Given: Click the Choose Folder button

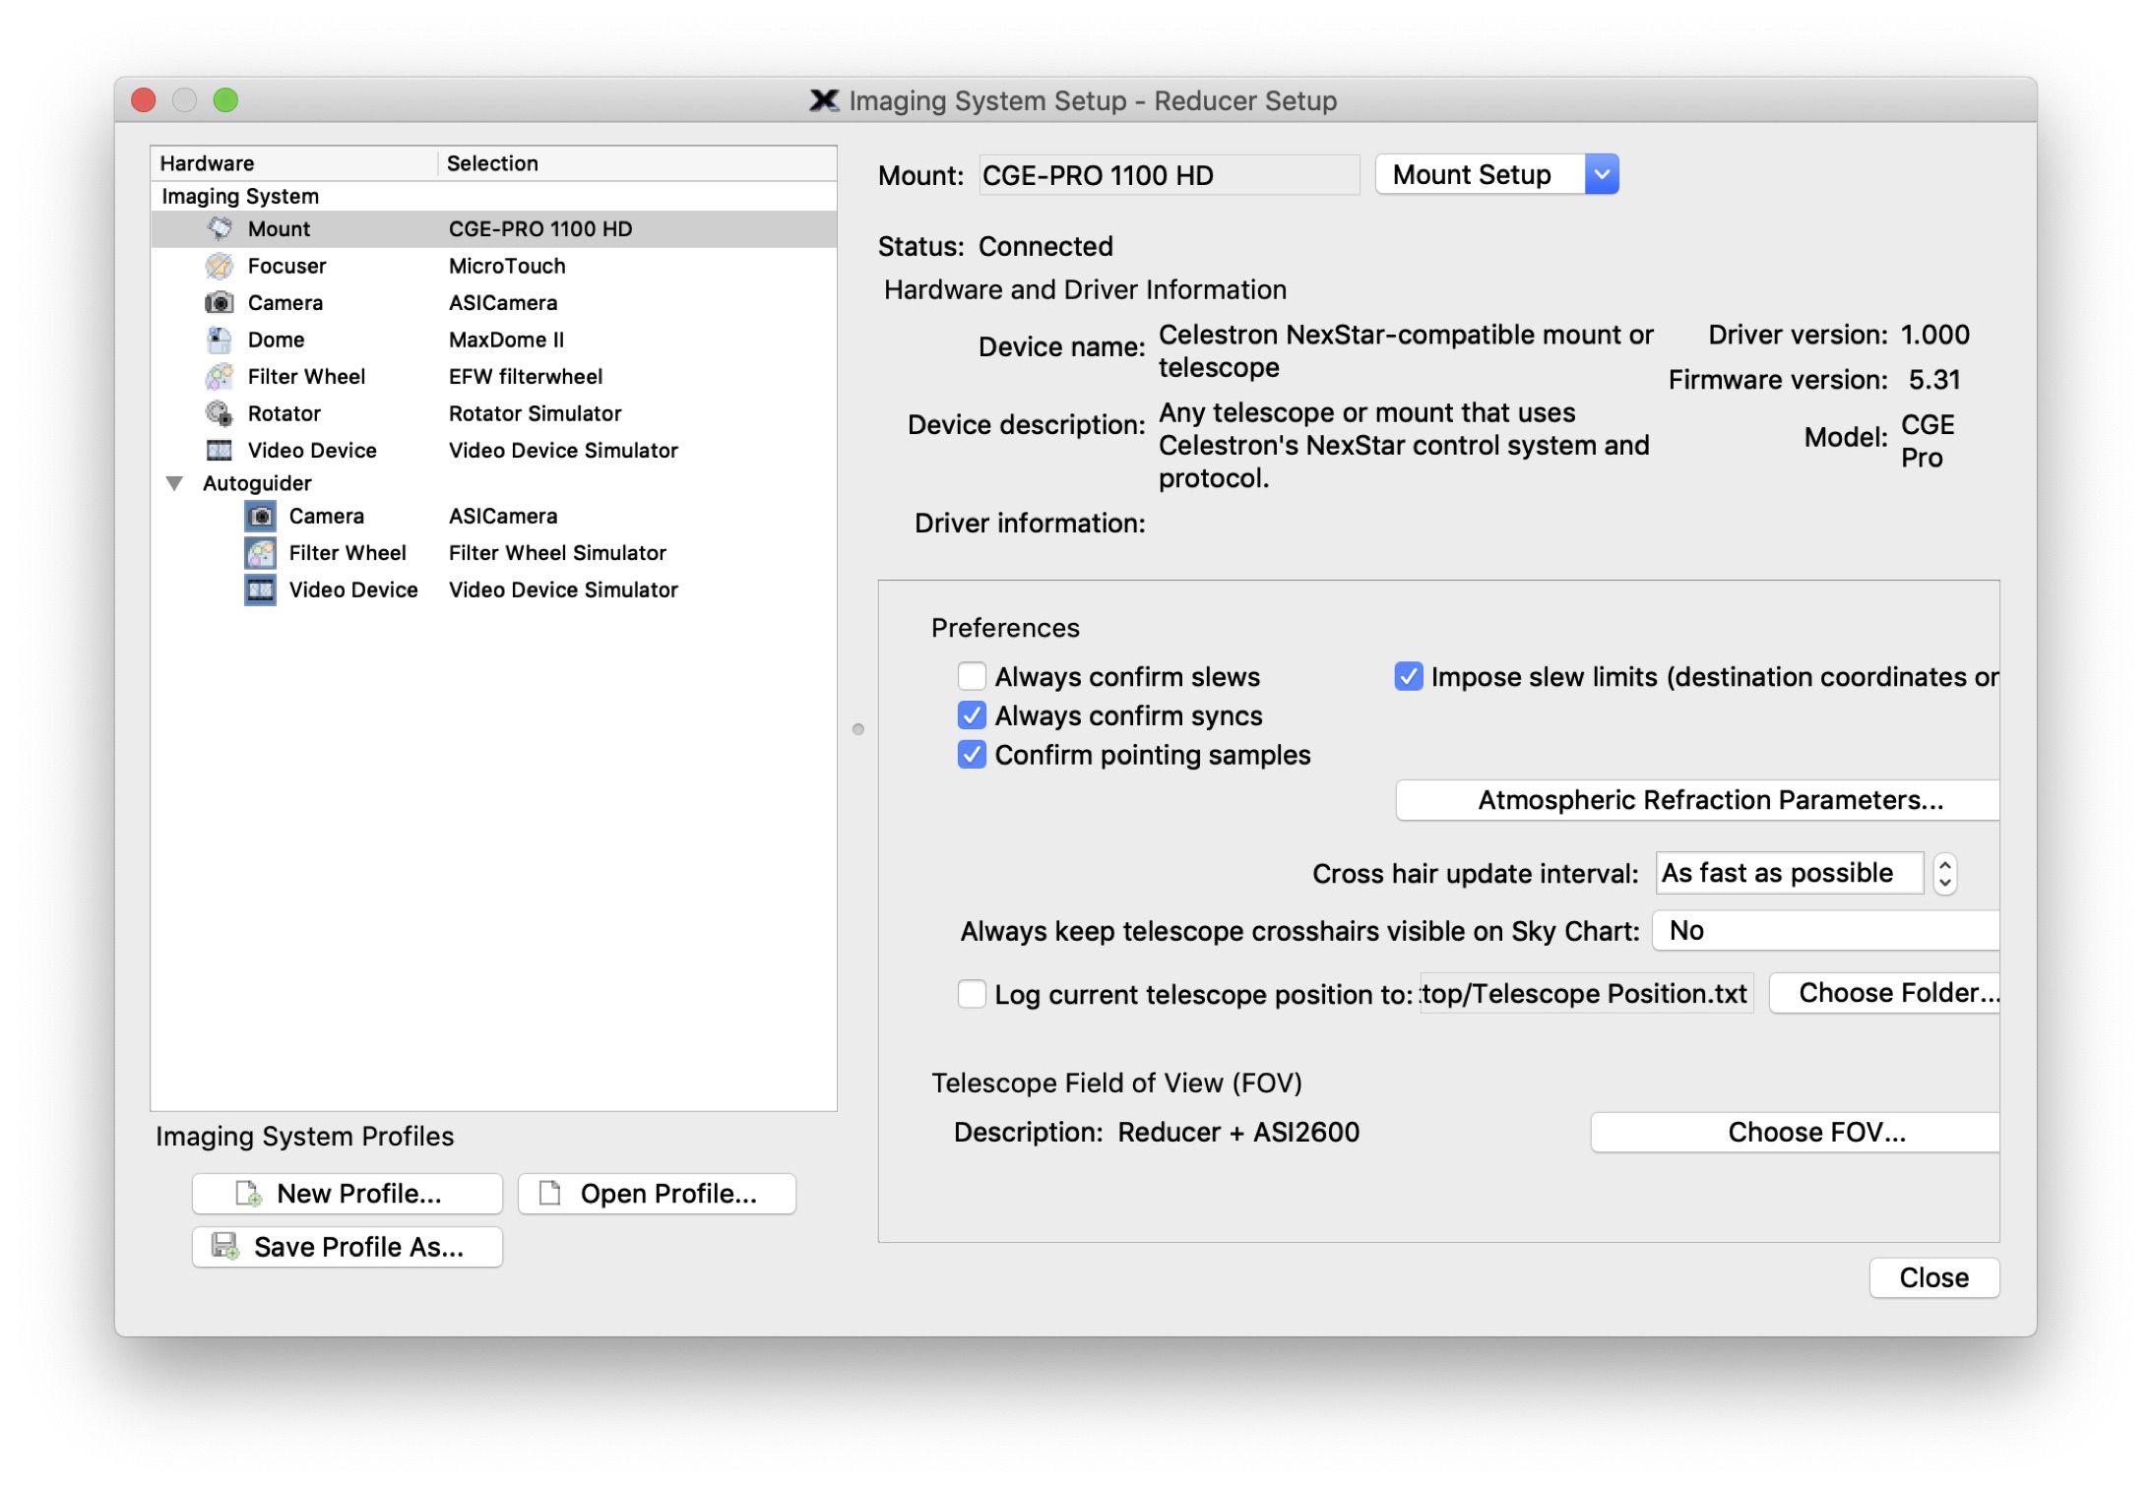Looking at the screenshot, I should pos(1885,993).
